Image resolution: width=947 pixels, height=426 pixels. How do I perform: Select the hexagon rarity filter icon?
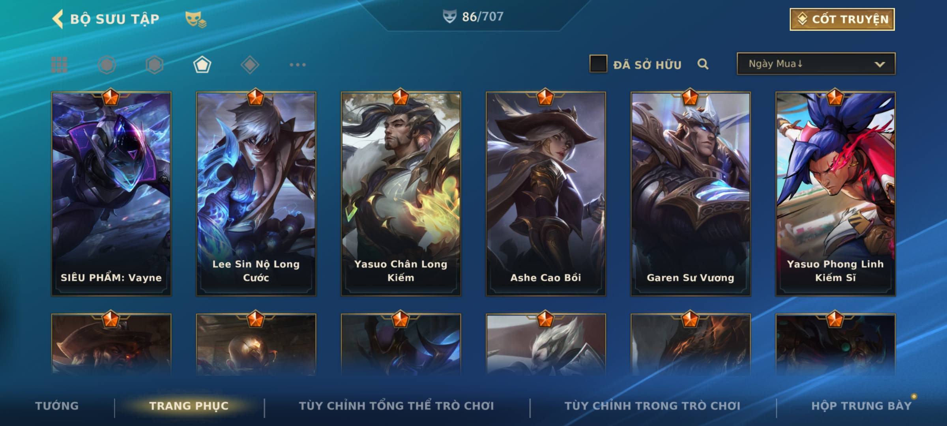[x=154, y=65]
